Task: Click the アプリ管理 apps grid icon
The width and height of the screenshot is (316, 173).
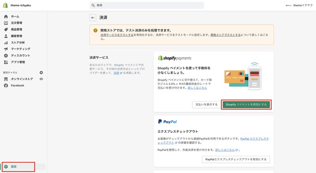Action: pyautogui.click(x=6, y=62)
